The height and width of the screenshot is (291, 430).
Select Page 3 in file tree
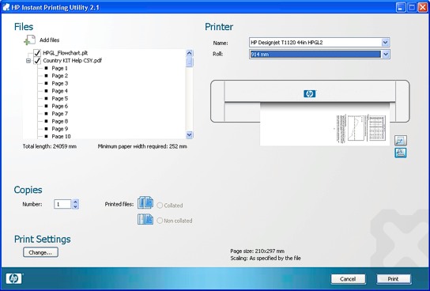(x=59, y=83)
